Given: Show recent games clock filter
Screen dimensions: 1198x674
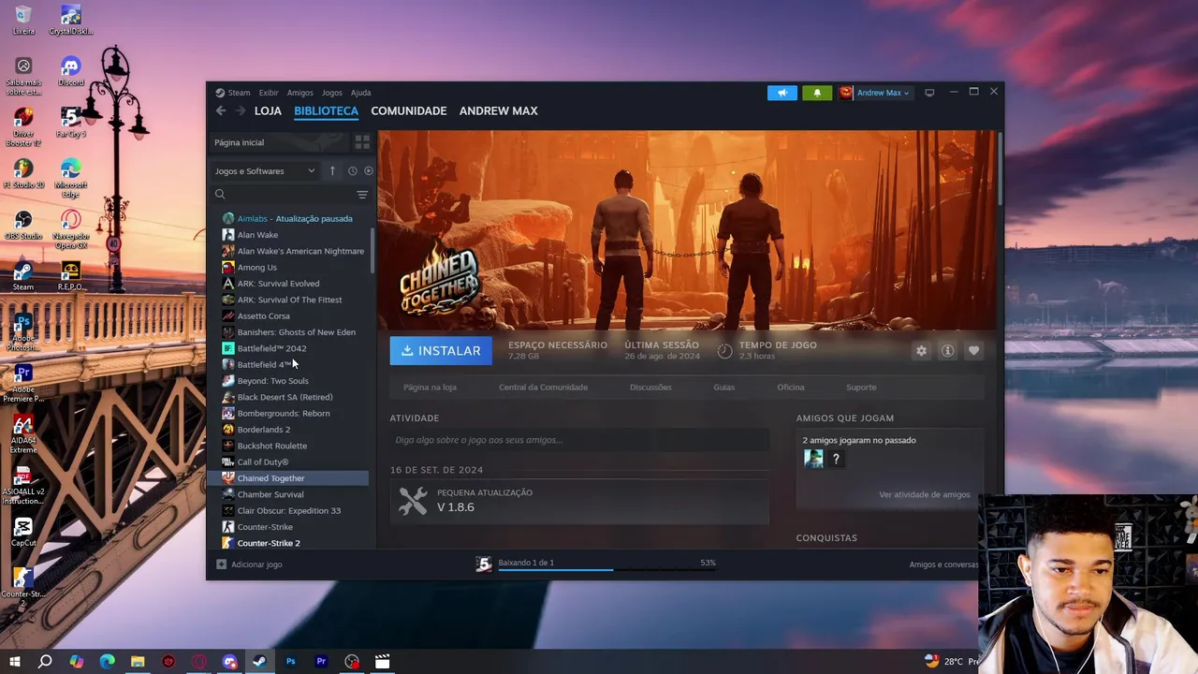Looking at the screenshot, I should pyautogui.click(x=352, y=170).
